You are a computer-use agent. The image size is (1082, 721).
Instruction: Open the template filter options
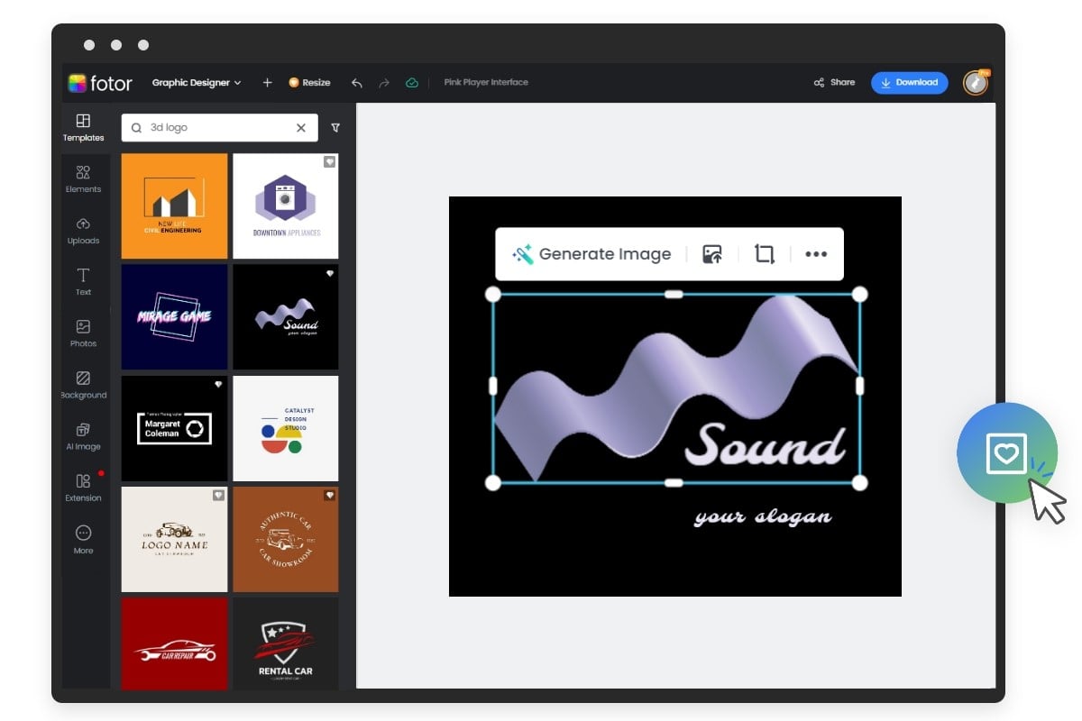[335, 128]
